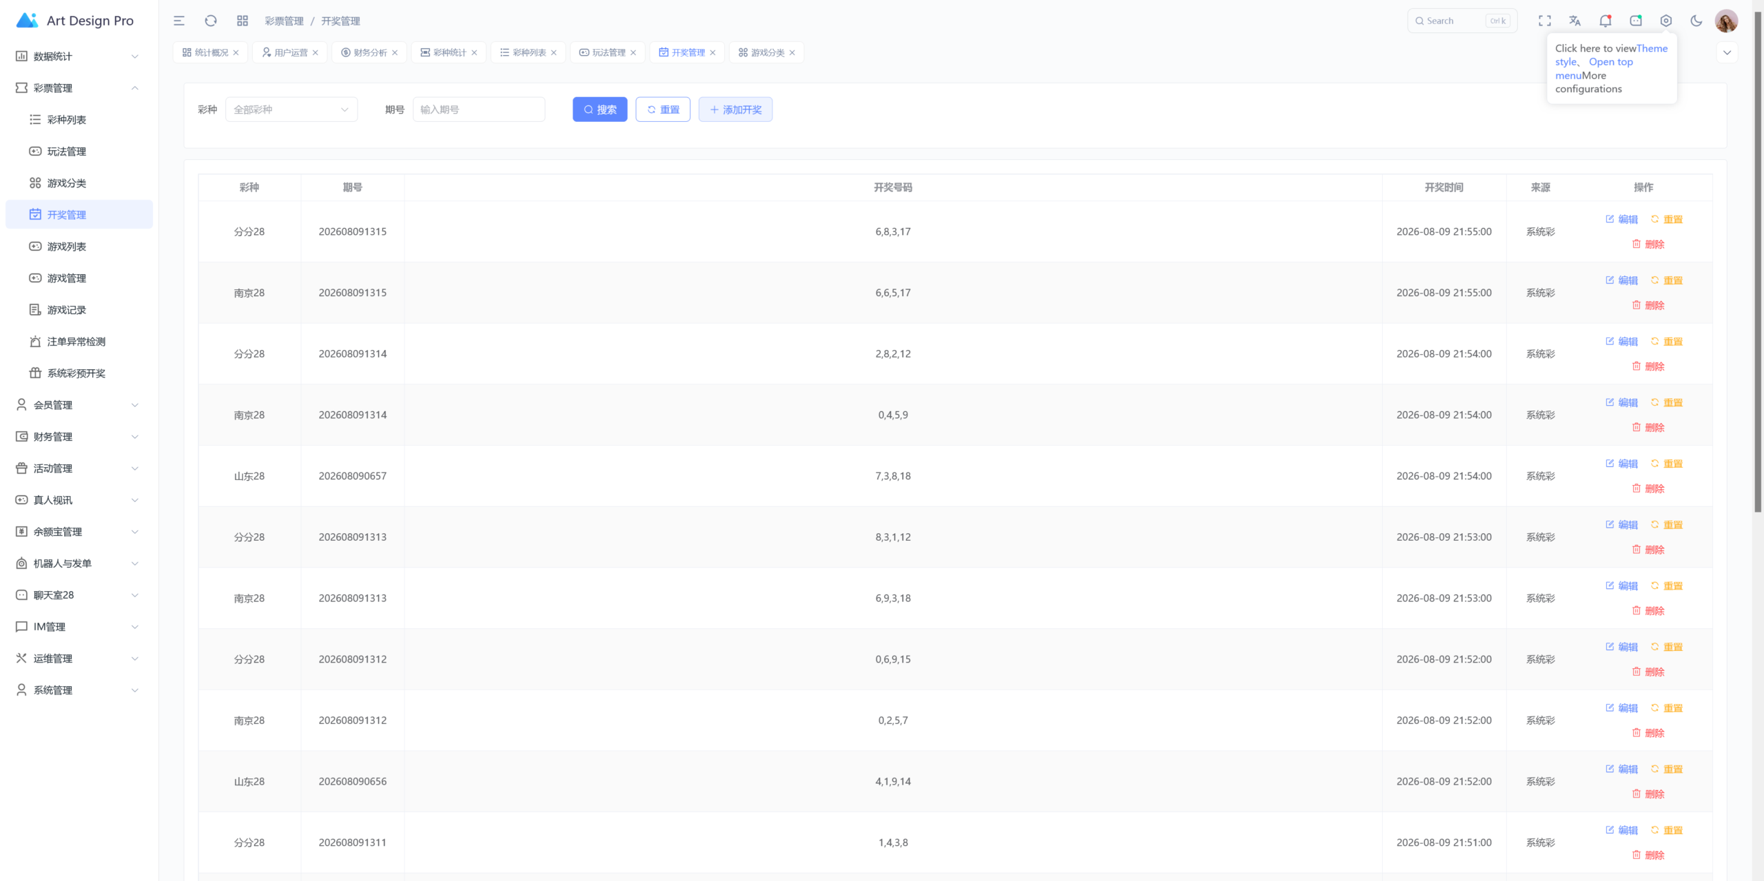The width and height of the screenshot is (1764, 881).
Task: Expand the 真人视讯 menu
Action: [x=79, y=500]
